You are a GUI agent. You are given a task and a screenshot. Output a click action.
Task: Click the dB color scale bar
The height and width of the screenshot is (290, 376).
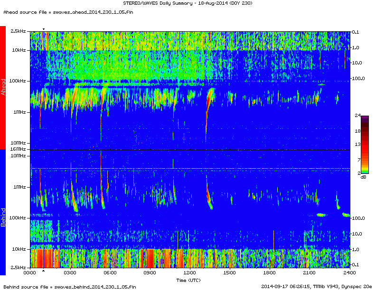click(x=365, y=145)
